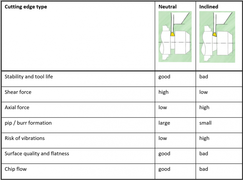Click the 'Inclined' column heading
Screen dimensions: 243x180
point(209,7)
